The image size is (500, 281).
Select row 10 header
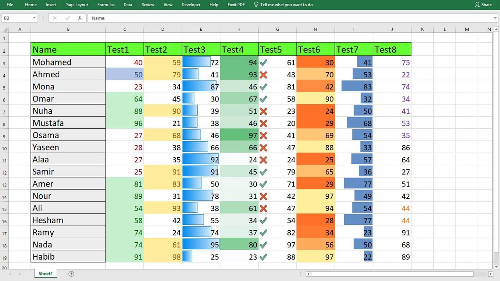coord(4,148)
